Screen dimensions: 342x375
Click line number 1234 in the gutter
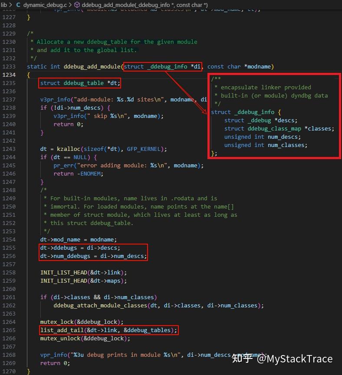click(x=9, y=75)
